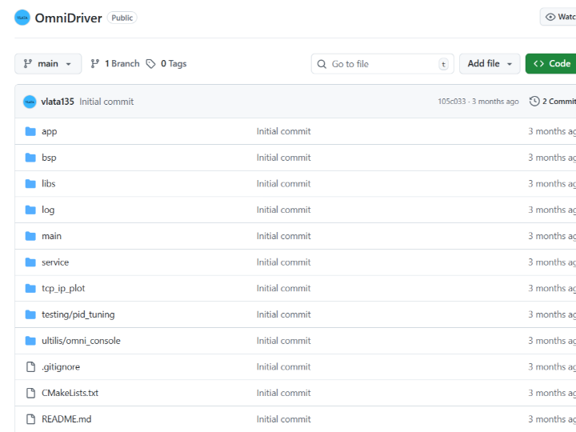Image resolution: width=576 pixels, height=432 pixels.
Task: Open the CMakeLists.txt file
Action: click(70, 393)
